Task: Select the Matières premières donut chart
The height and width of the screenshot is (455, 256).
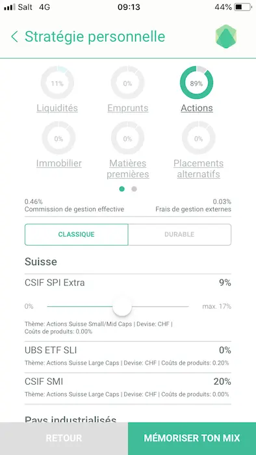Action: (x=127, y=138)
